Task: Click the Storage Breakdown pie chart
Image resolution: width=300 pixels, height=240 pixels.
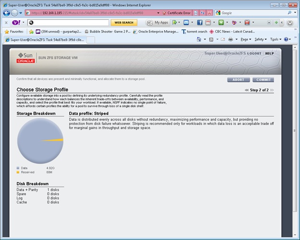Action: [40, 141]
